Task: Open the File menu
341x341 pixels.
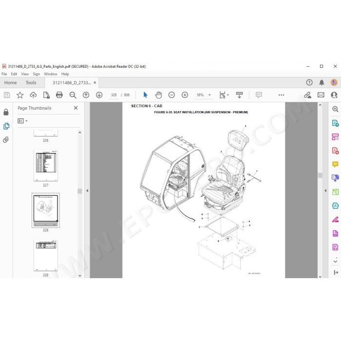Action: pos(4,74)
